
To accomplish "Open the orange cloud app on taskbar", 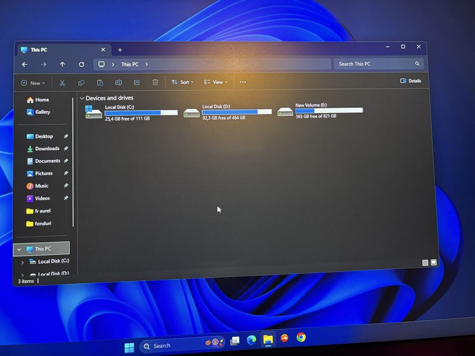I will [x=285, y=338].
